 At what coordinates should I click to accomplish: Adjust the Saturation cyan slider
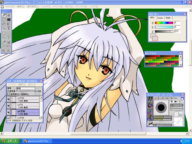pos(164,27)
